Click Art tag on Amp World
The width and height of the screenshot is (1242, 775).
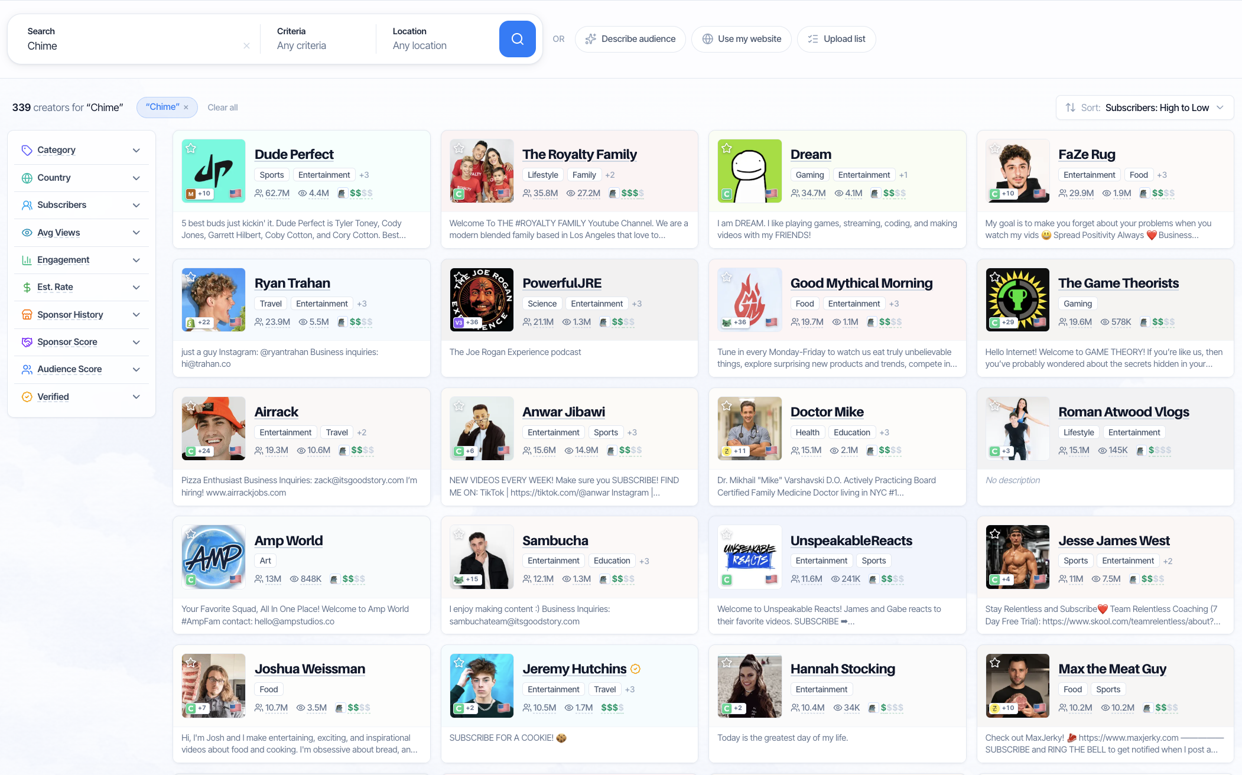[265, 561]
